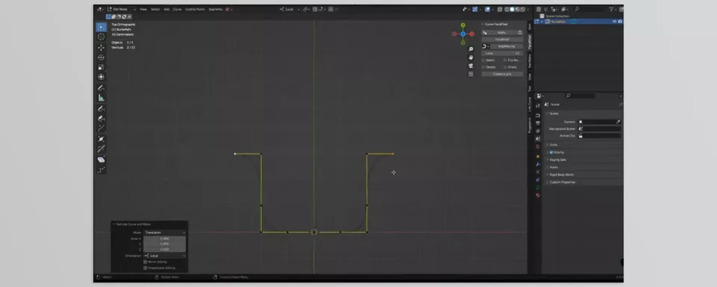This screenshot has width=717, height=287.
Task: Toggle the camera view icon
Action: (x=471, y=66)
